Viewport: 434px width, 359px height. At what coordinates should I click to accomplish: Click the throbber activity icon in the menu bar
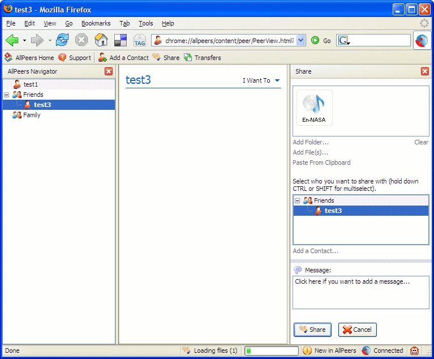(424, 23)
